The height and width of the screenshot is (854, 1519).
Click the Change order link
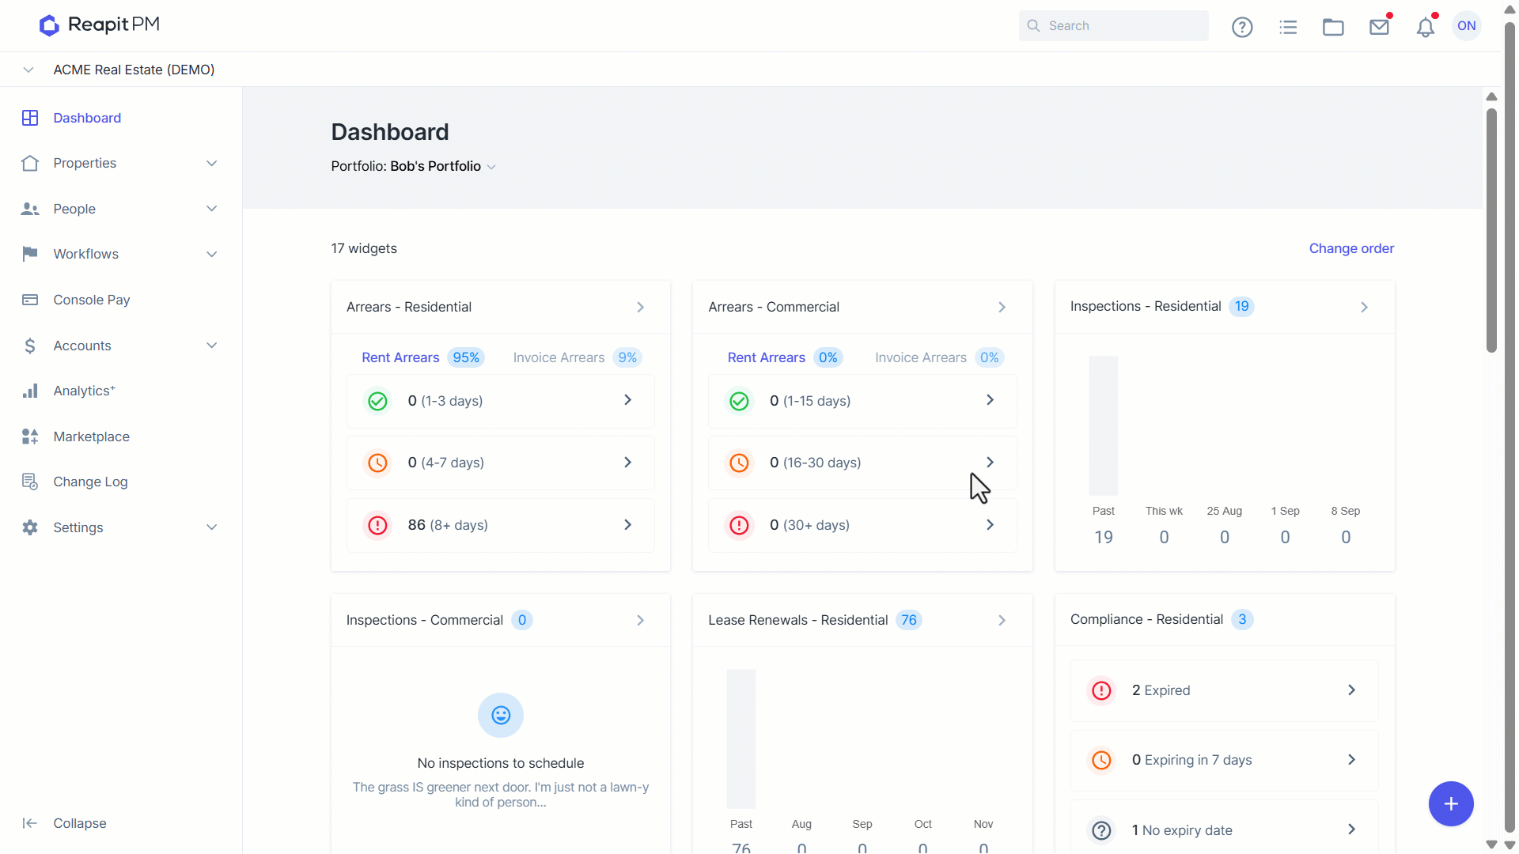pyautogui.click(x=1351, y=248)
